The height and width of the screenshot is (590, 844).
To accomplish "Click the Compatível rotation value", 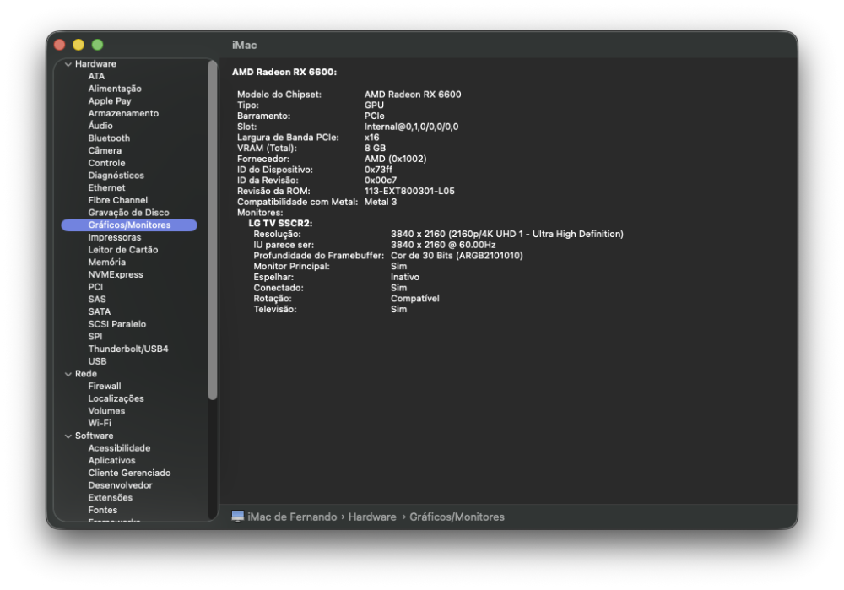I will pos(415,299).
